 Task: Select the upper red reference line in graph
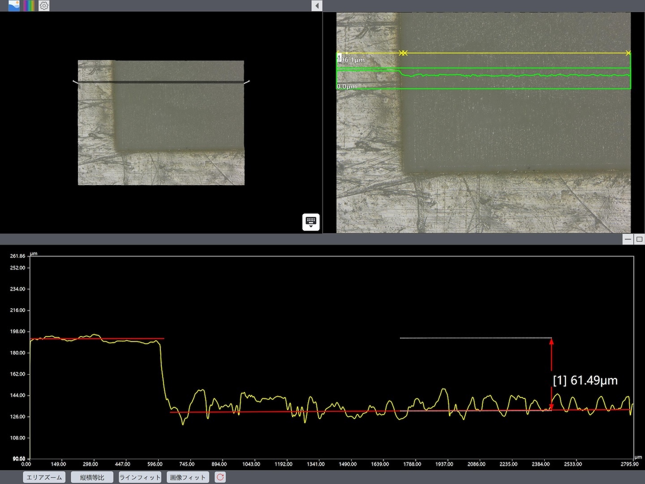(97, 339)
